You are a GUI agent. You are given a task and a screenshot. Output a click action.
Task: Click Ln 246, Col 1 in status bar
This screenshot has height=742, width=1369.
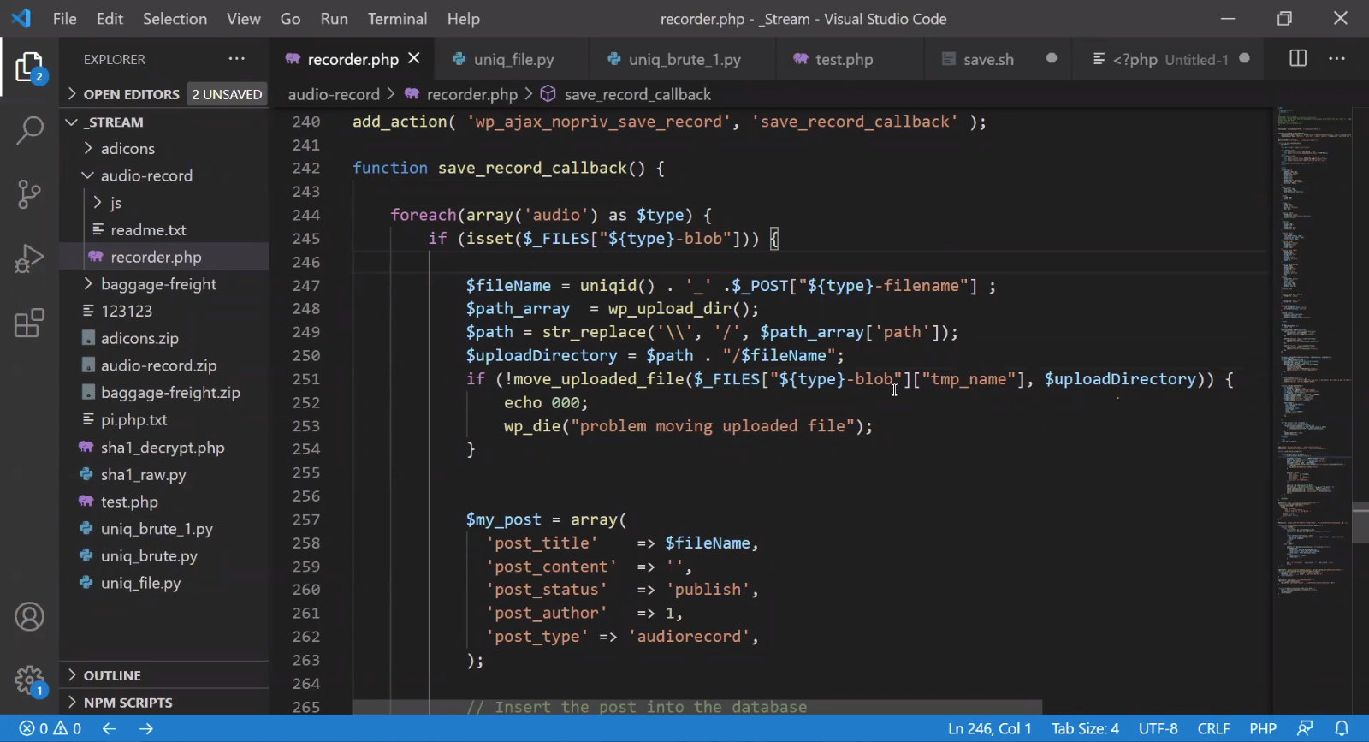pyautogui.click(x=989, y=728)
